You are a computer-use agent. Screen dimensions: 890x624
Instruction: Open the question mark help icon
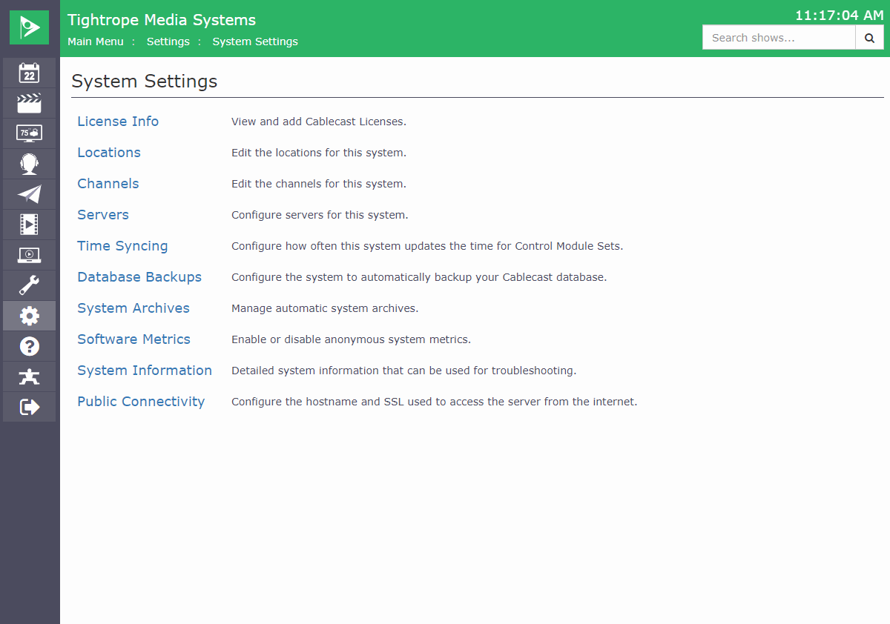click(29, 346)
